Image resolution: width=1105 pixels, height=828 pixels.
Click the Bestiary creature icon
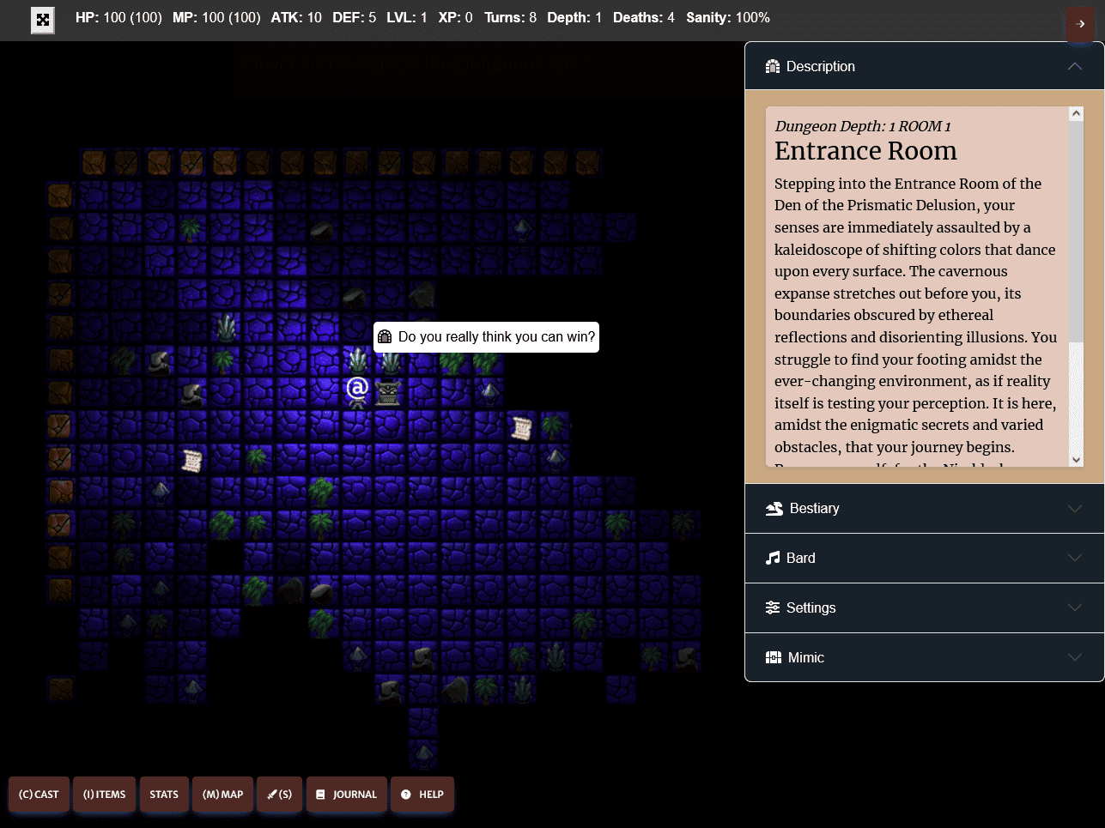(774, 509)
